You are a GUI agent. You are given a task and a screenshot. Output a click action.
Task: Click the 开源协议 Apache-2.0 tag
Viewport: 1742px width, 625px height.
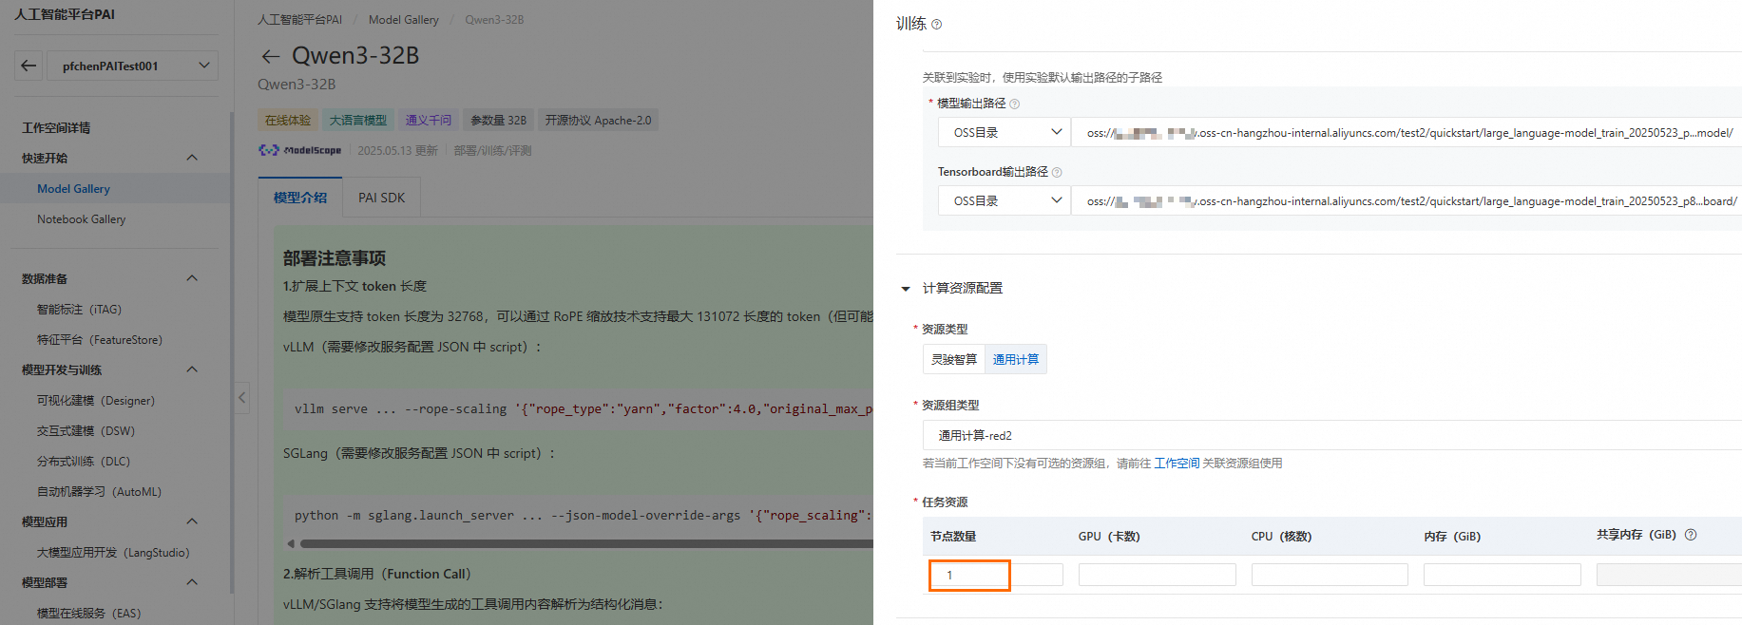[x=598, y=121]
